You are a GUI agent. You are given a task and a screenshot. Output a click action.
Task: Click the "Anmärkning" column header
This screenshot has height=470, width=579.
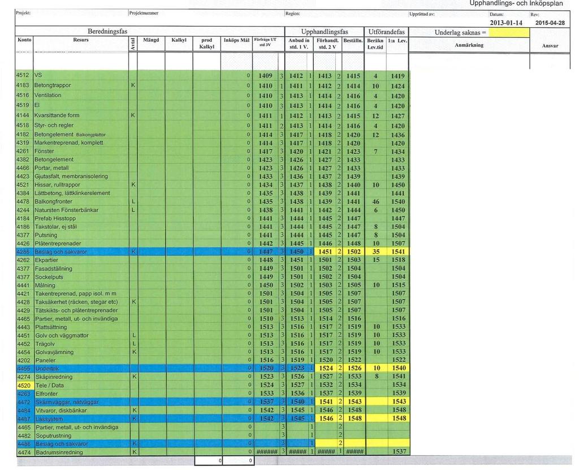pos(469,45)
